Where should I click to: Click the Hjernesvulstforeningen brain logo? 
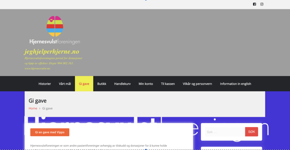tap(55, 30)
